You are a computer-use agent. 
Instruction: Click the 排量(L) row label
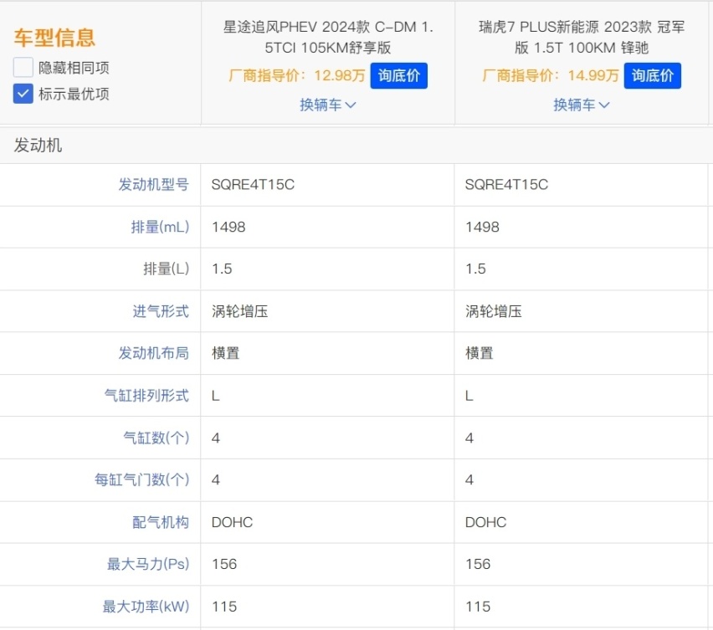pyautogui.click(x=166, y=269)
